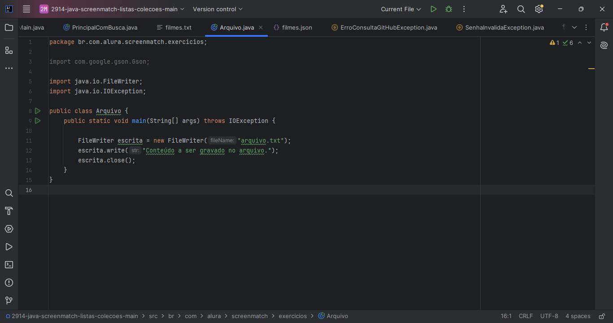Open the Git tool window
The height and width of the screenshot is (323, 613).
[x=9, y=301]
